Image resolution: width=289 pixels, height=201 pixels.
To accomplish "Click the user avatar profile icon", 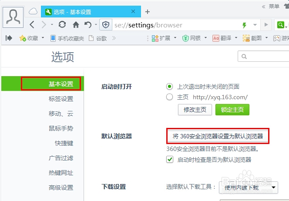I will click(13, 17).
